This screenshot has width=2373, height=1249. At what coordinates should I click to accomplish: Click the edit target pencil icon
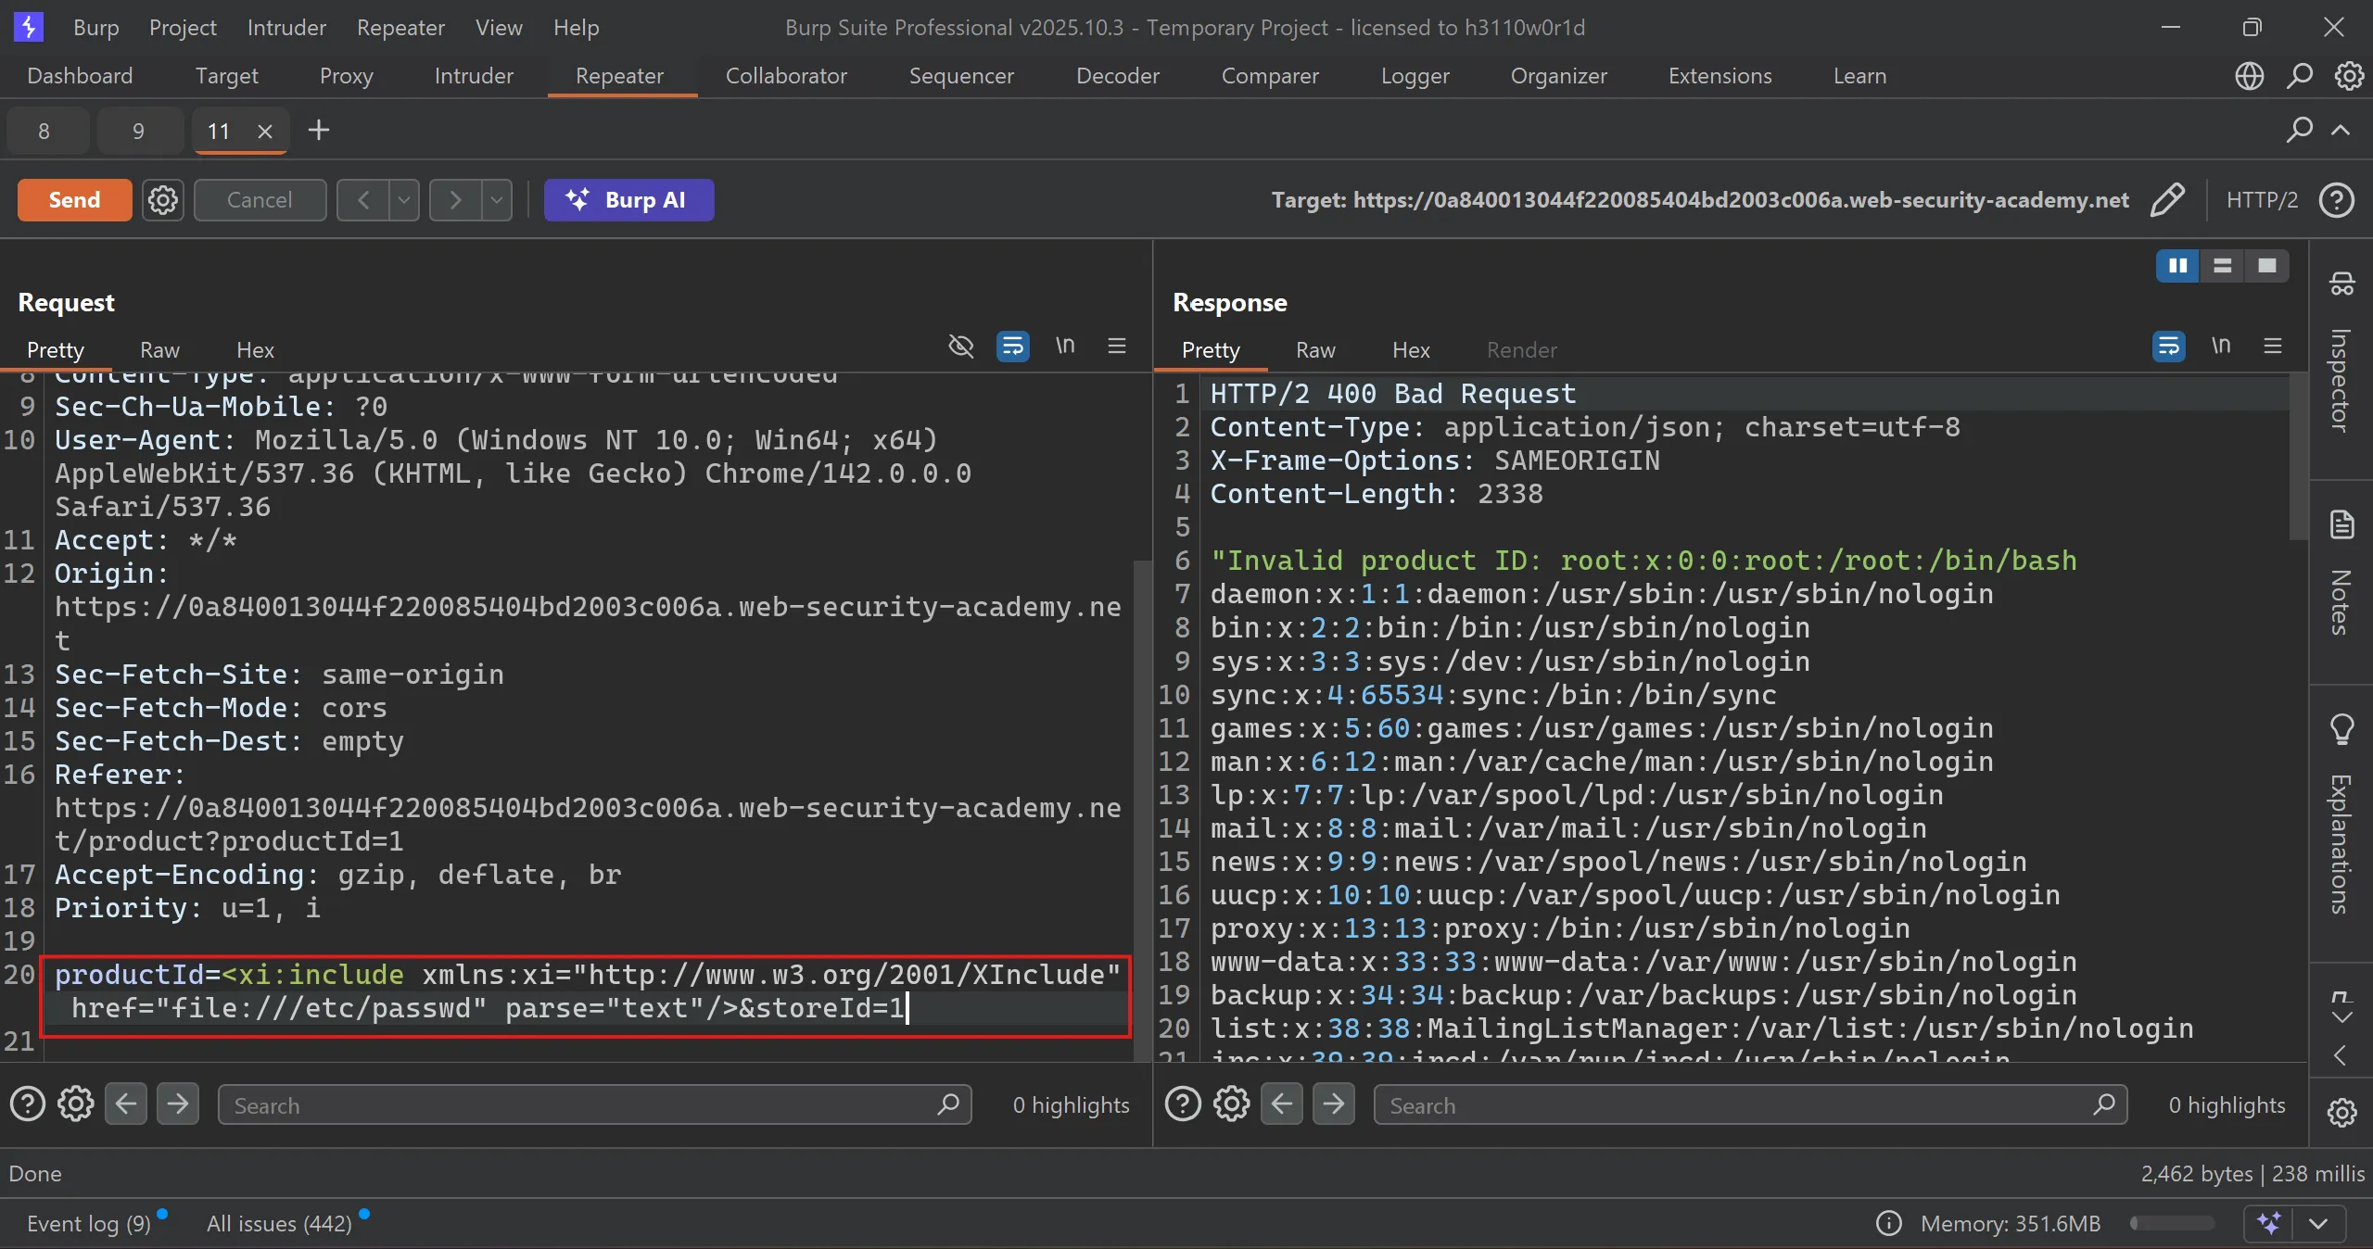[2167, 199]
